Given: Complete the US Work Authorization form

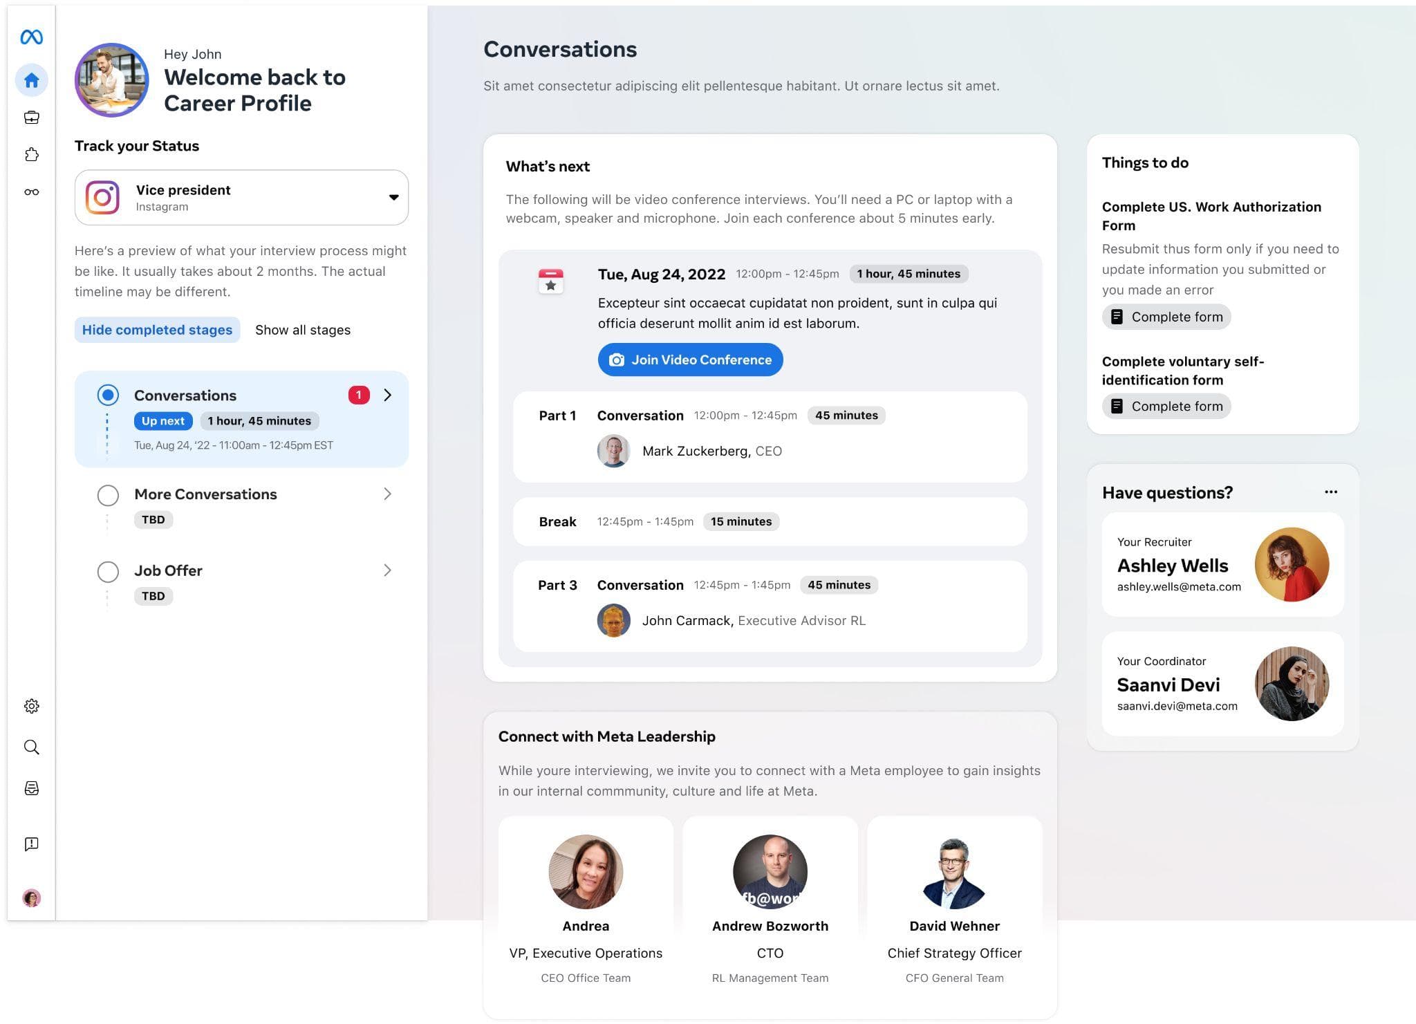Looking at the screenshot, I should [1166, 317].
